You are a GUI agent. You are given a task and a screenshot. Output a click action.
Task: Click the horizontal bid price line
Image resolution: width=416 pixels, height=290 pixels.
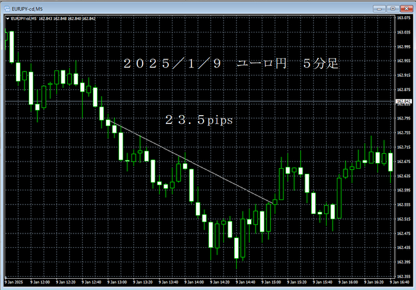200,101
